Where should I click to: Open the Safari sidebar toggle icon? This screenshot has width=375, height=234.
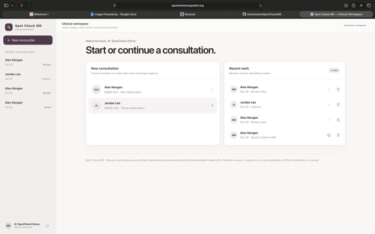[6, 5]
